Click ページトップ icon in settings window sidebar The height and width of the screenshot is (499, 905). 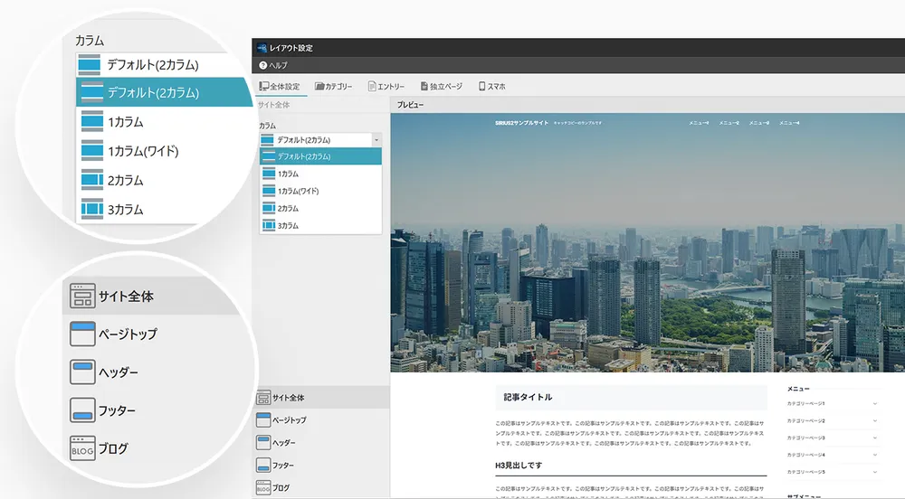(x=263, y=420)
